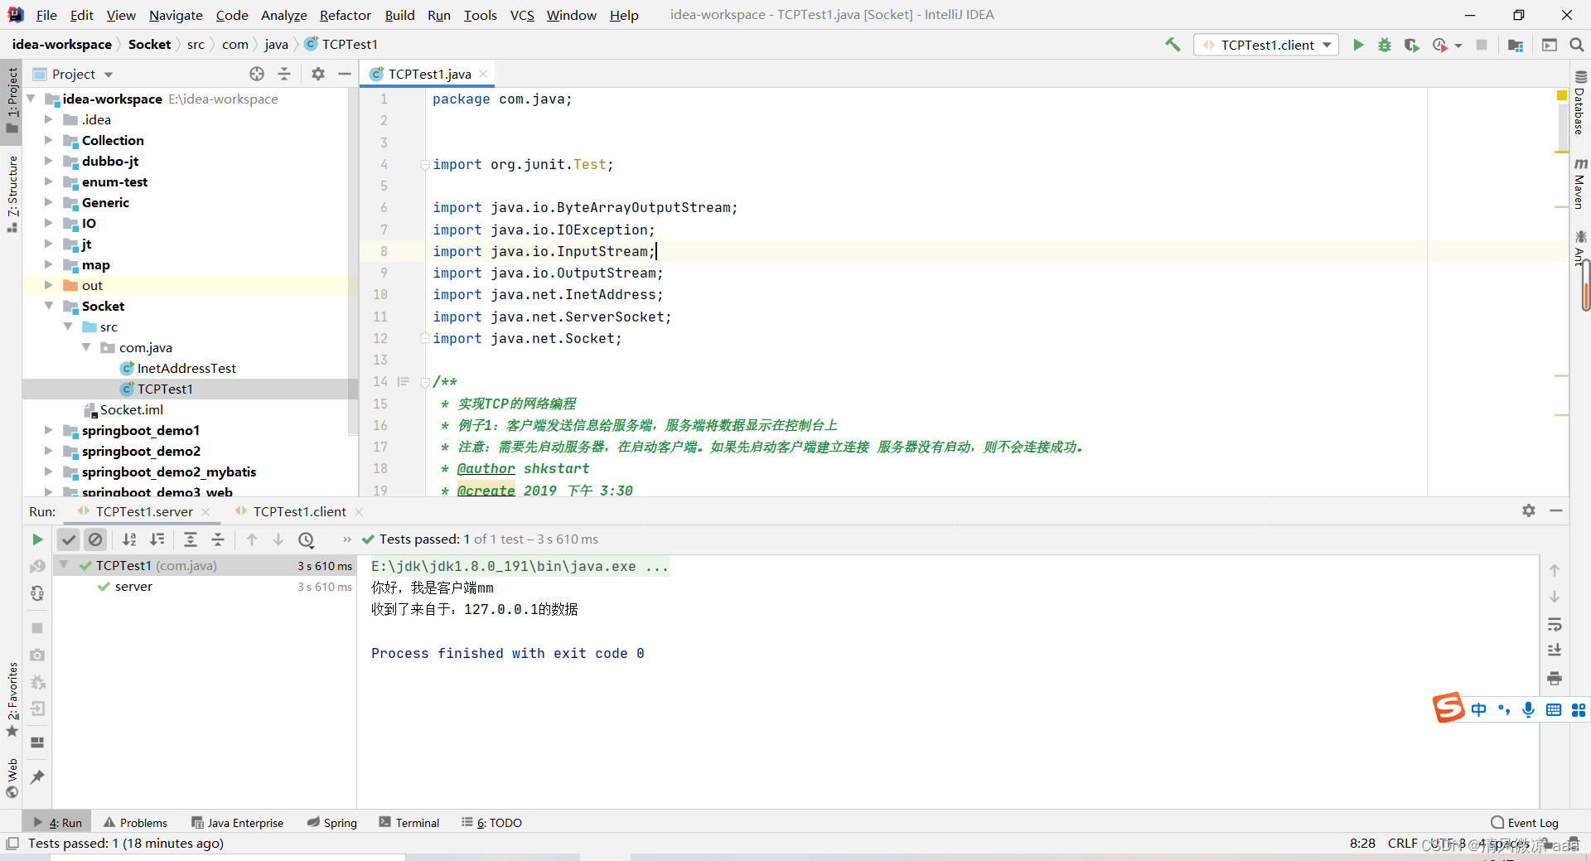
Task: Collapse the Socket module
Action: (48, 306)
